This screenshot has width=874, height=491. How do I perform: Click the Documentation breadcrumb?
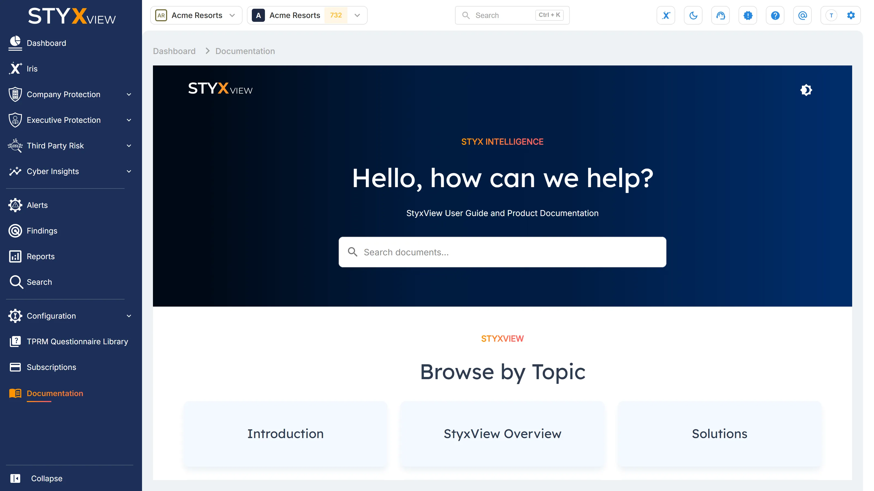pos(245,51)
